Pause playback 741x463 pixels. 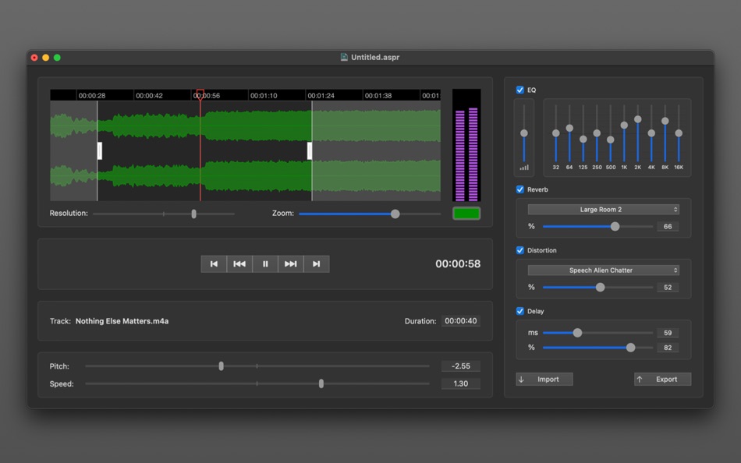tap(265, 264)
